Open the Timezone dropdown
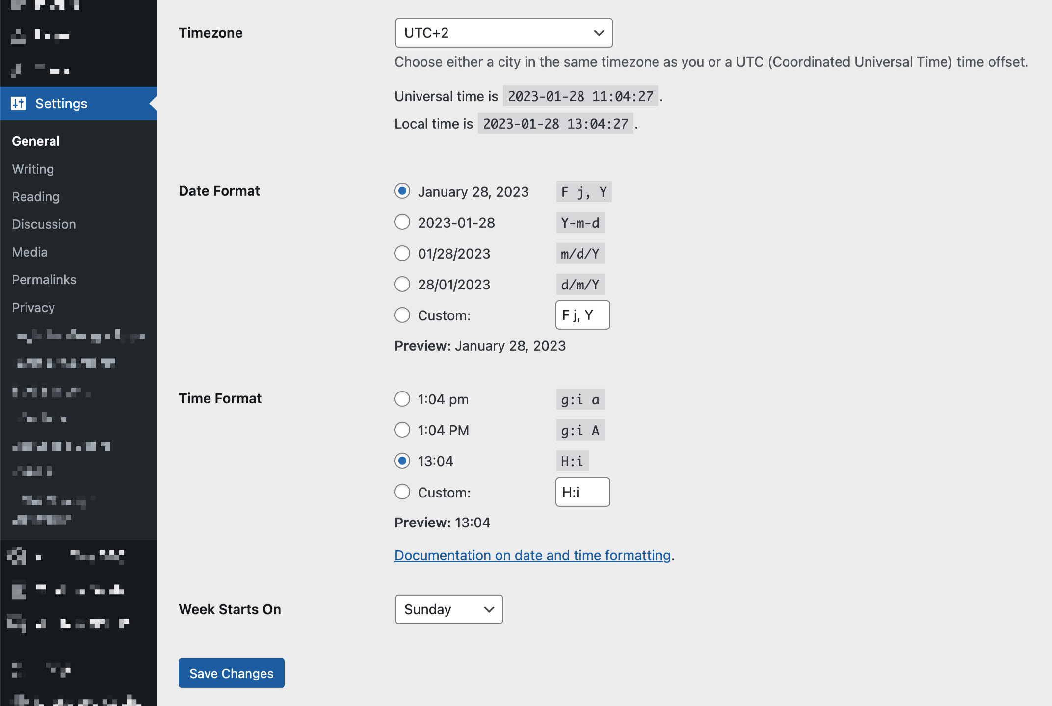Viewport: 1052px width, 706px height. (503, 32)
